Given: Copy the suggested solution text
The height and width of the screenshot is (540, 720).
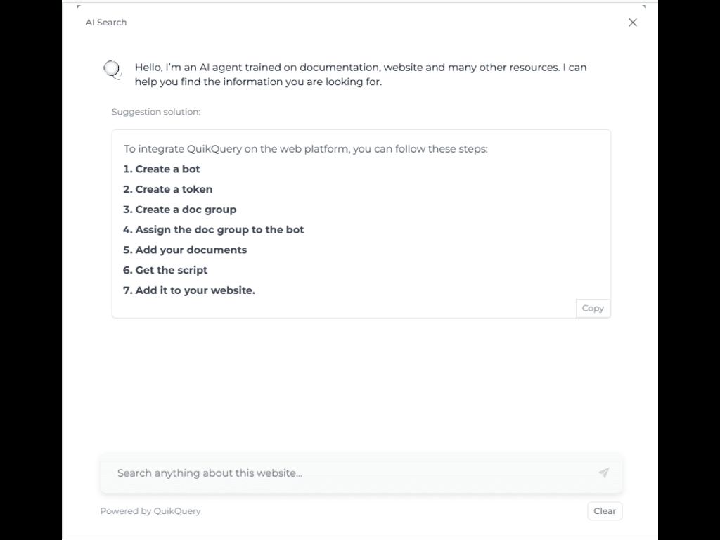Looking at the screenshot, I should 593,308.
